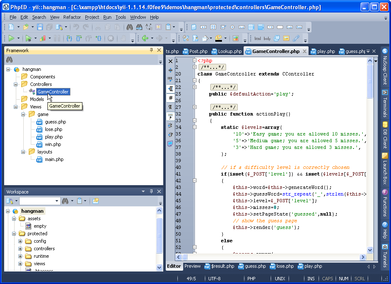
Task: Switch to the Post.php editor tab
Action: pyautogui.click(x=195, y=51)
